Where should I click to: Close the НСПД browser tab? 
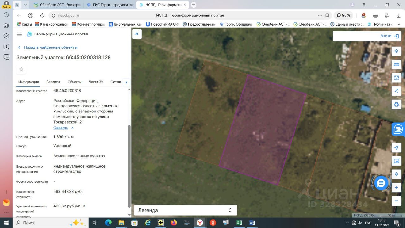coord(184,5)
